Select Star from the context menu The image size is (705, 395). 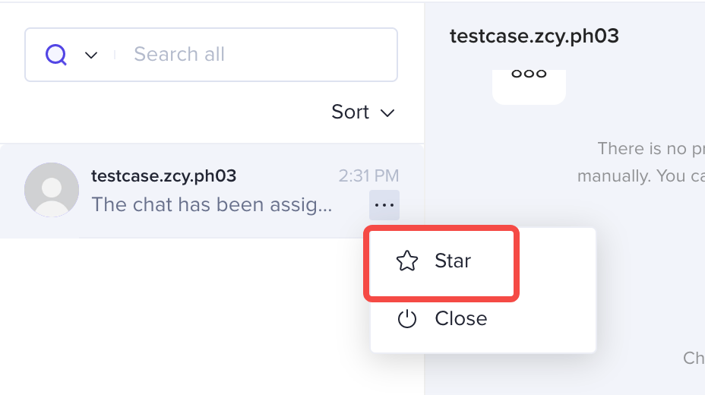pyautogui.click(x=453, y=261)
